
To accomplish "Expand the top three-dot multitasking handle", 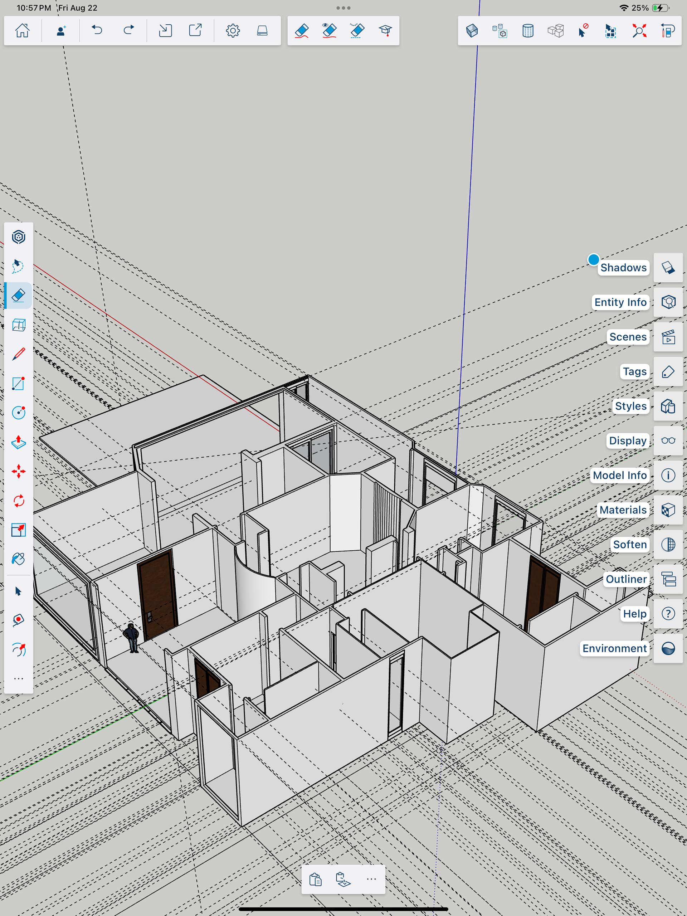I will (343, 8).
